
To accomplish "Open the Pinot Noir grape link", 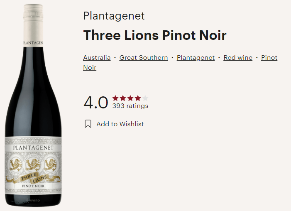I will click(x=269, y=58).
